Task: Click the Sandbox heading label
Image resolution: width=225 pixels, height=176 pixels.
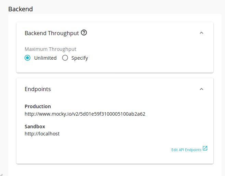Action: [x=35, y=127]
